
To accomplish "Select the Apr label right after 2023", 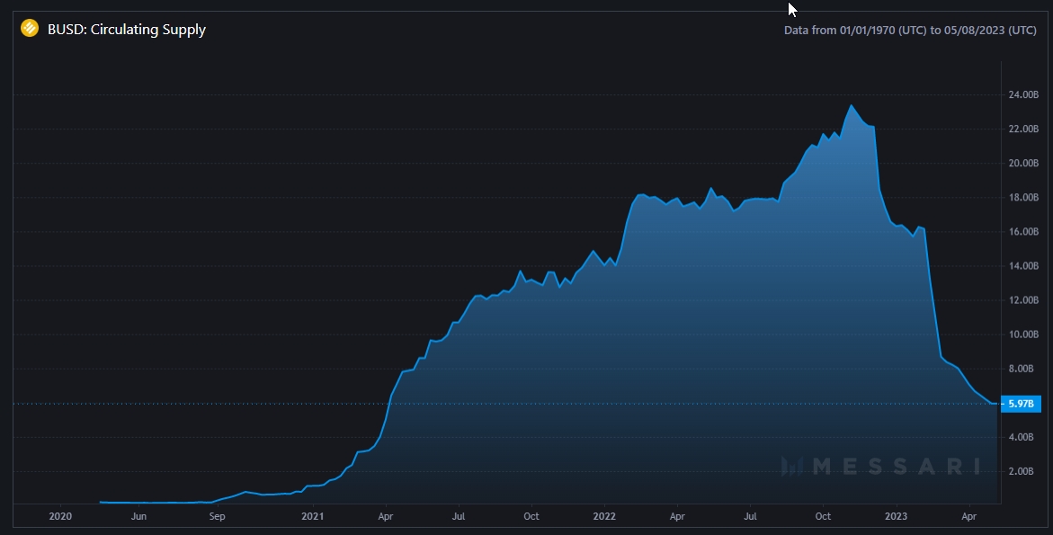I will pos(968,516).
